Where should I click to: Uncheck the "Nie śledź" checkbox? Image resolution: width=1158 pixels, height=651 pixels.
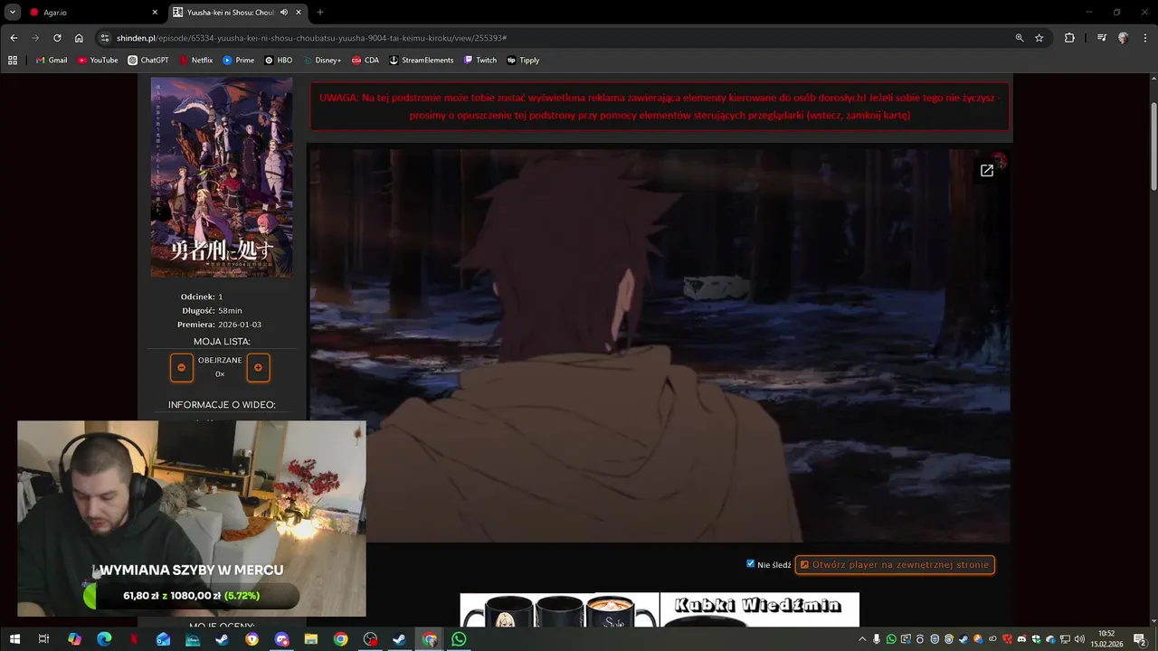point(750,563)
